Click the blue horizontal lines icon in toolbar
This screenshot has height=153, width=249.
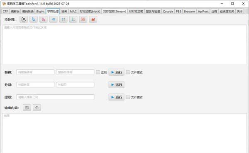54,19
